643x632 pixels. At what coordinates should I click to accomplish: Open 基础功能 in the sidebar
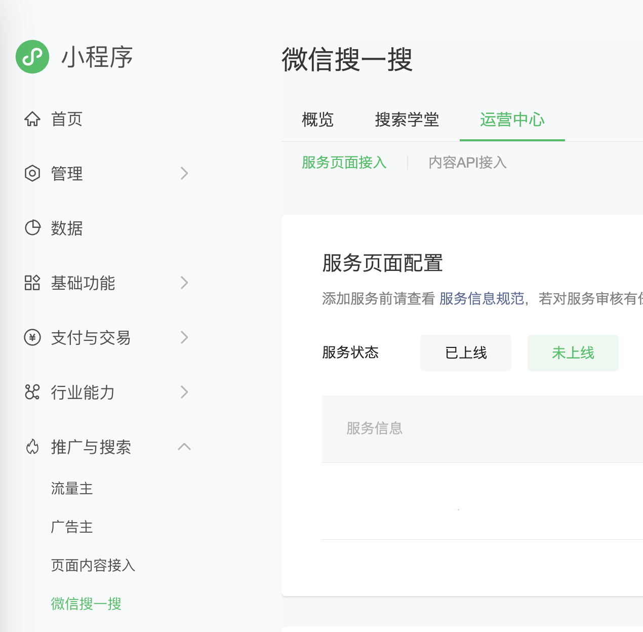[83, 283]
